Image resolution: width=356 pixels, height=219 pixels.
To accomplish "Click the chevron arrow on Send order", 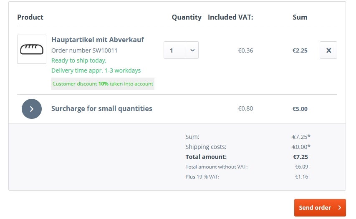I will 339,208.
